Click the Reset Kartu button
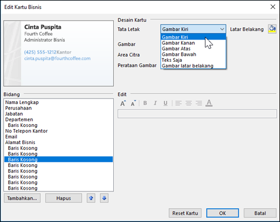 [185, 213]
